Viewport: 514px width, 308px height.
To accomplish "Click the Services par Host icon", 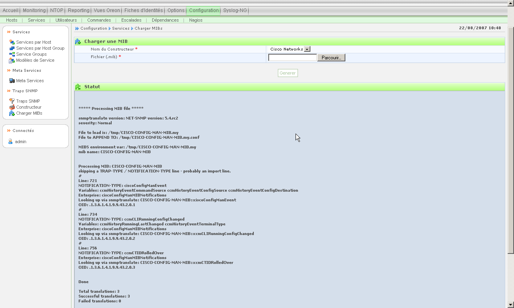I will pos(12,42).
